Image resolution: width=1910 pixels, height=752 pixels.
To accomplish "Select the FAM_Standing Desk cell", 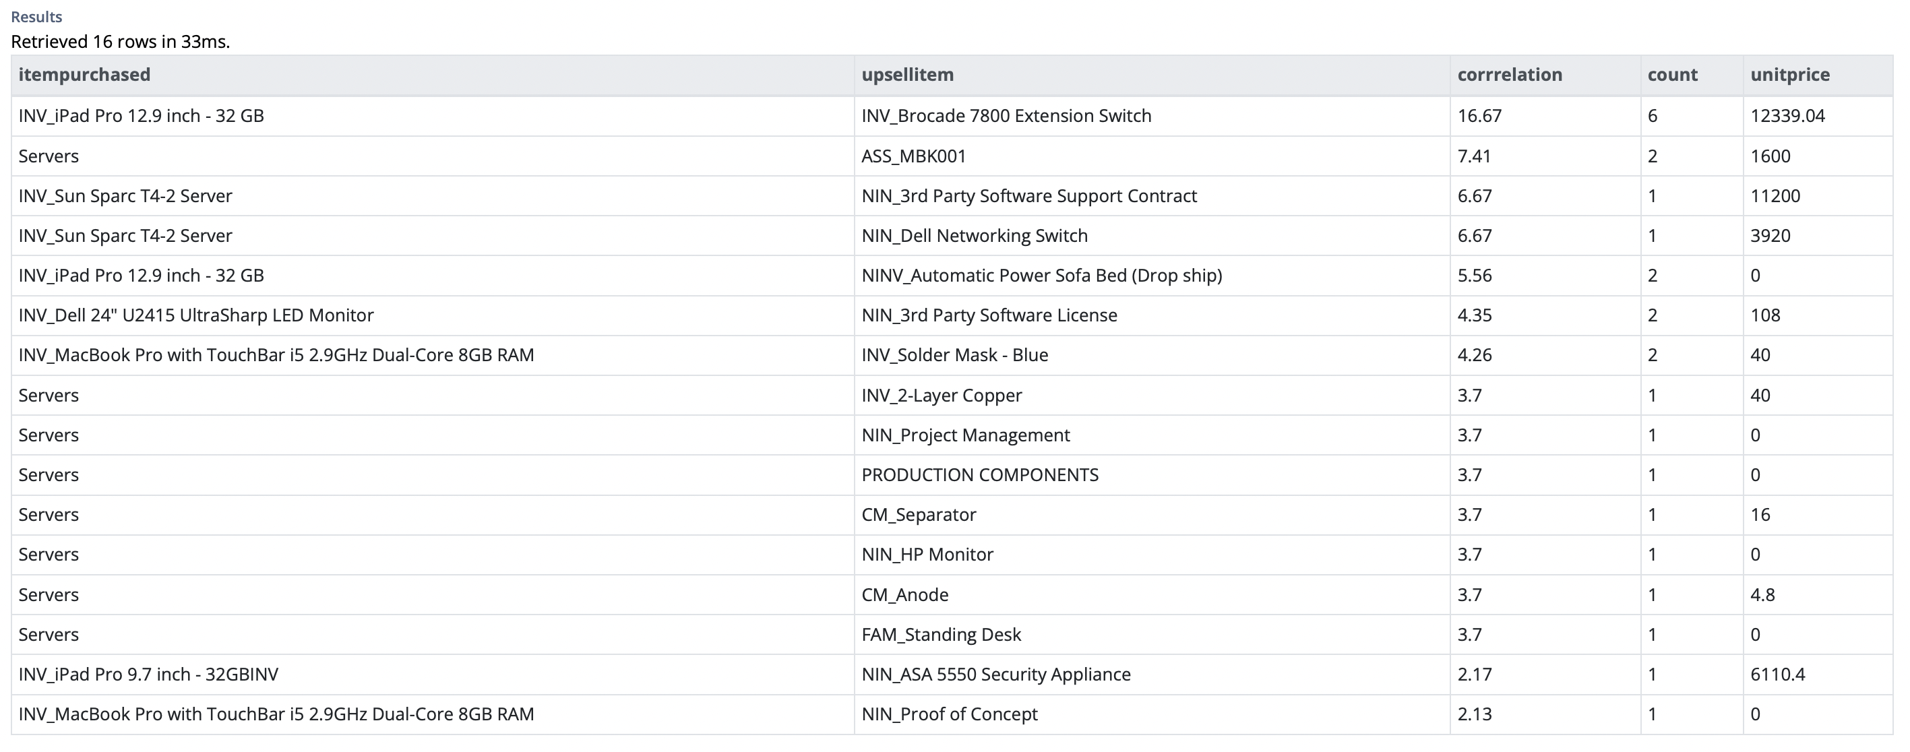I will [1152, 635].
